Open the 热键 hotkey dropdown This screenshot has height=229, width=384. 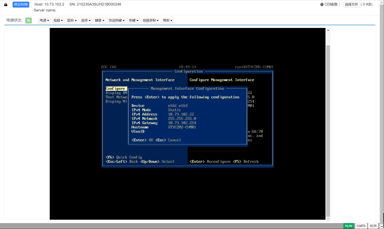(x=134, y=20)
